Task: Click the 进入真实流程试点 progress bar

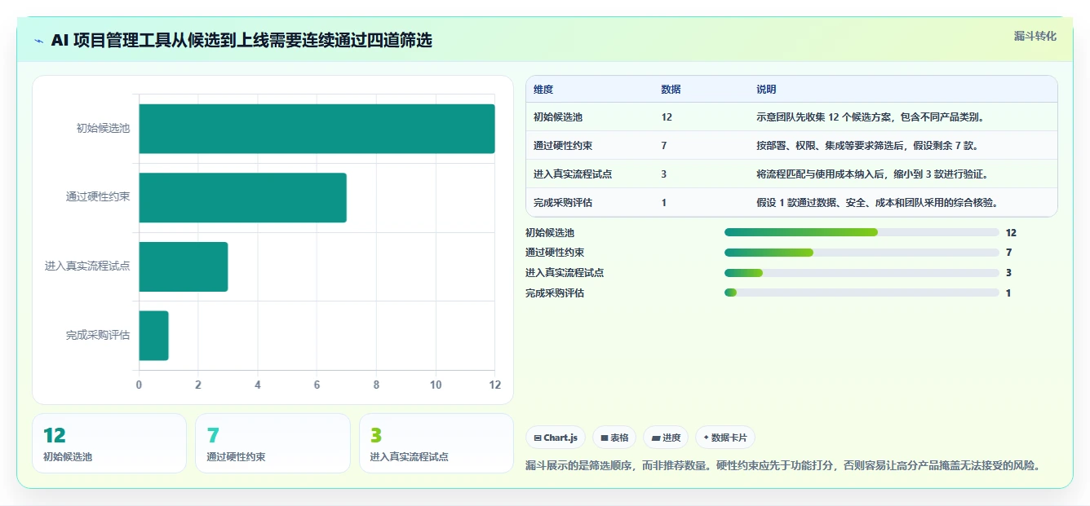Action: point(862,273)
